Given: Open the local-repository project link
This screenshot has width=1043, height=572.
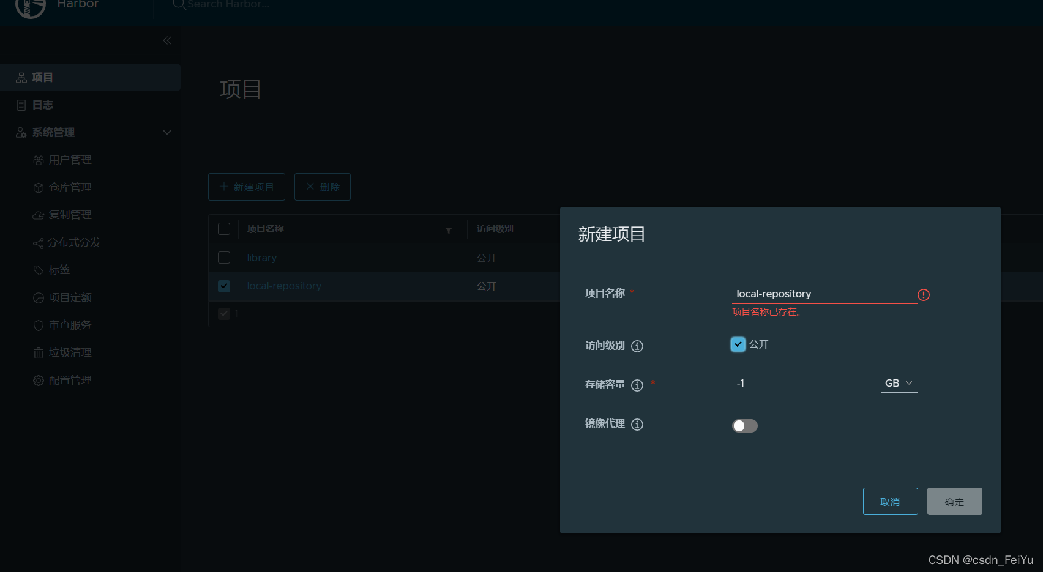Looking at the screenshot, I should click(x=284, y=286).
